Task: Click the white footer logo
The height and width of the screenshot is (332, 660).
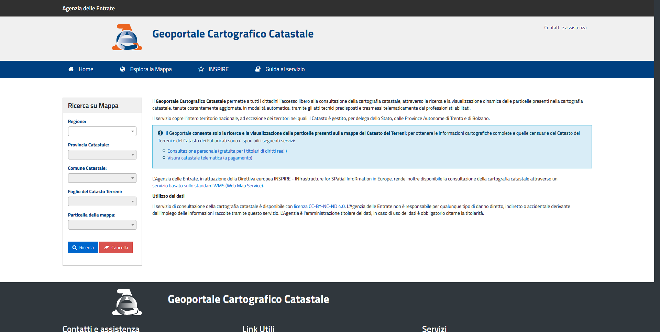Action: coord(127,302)
